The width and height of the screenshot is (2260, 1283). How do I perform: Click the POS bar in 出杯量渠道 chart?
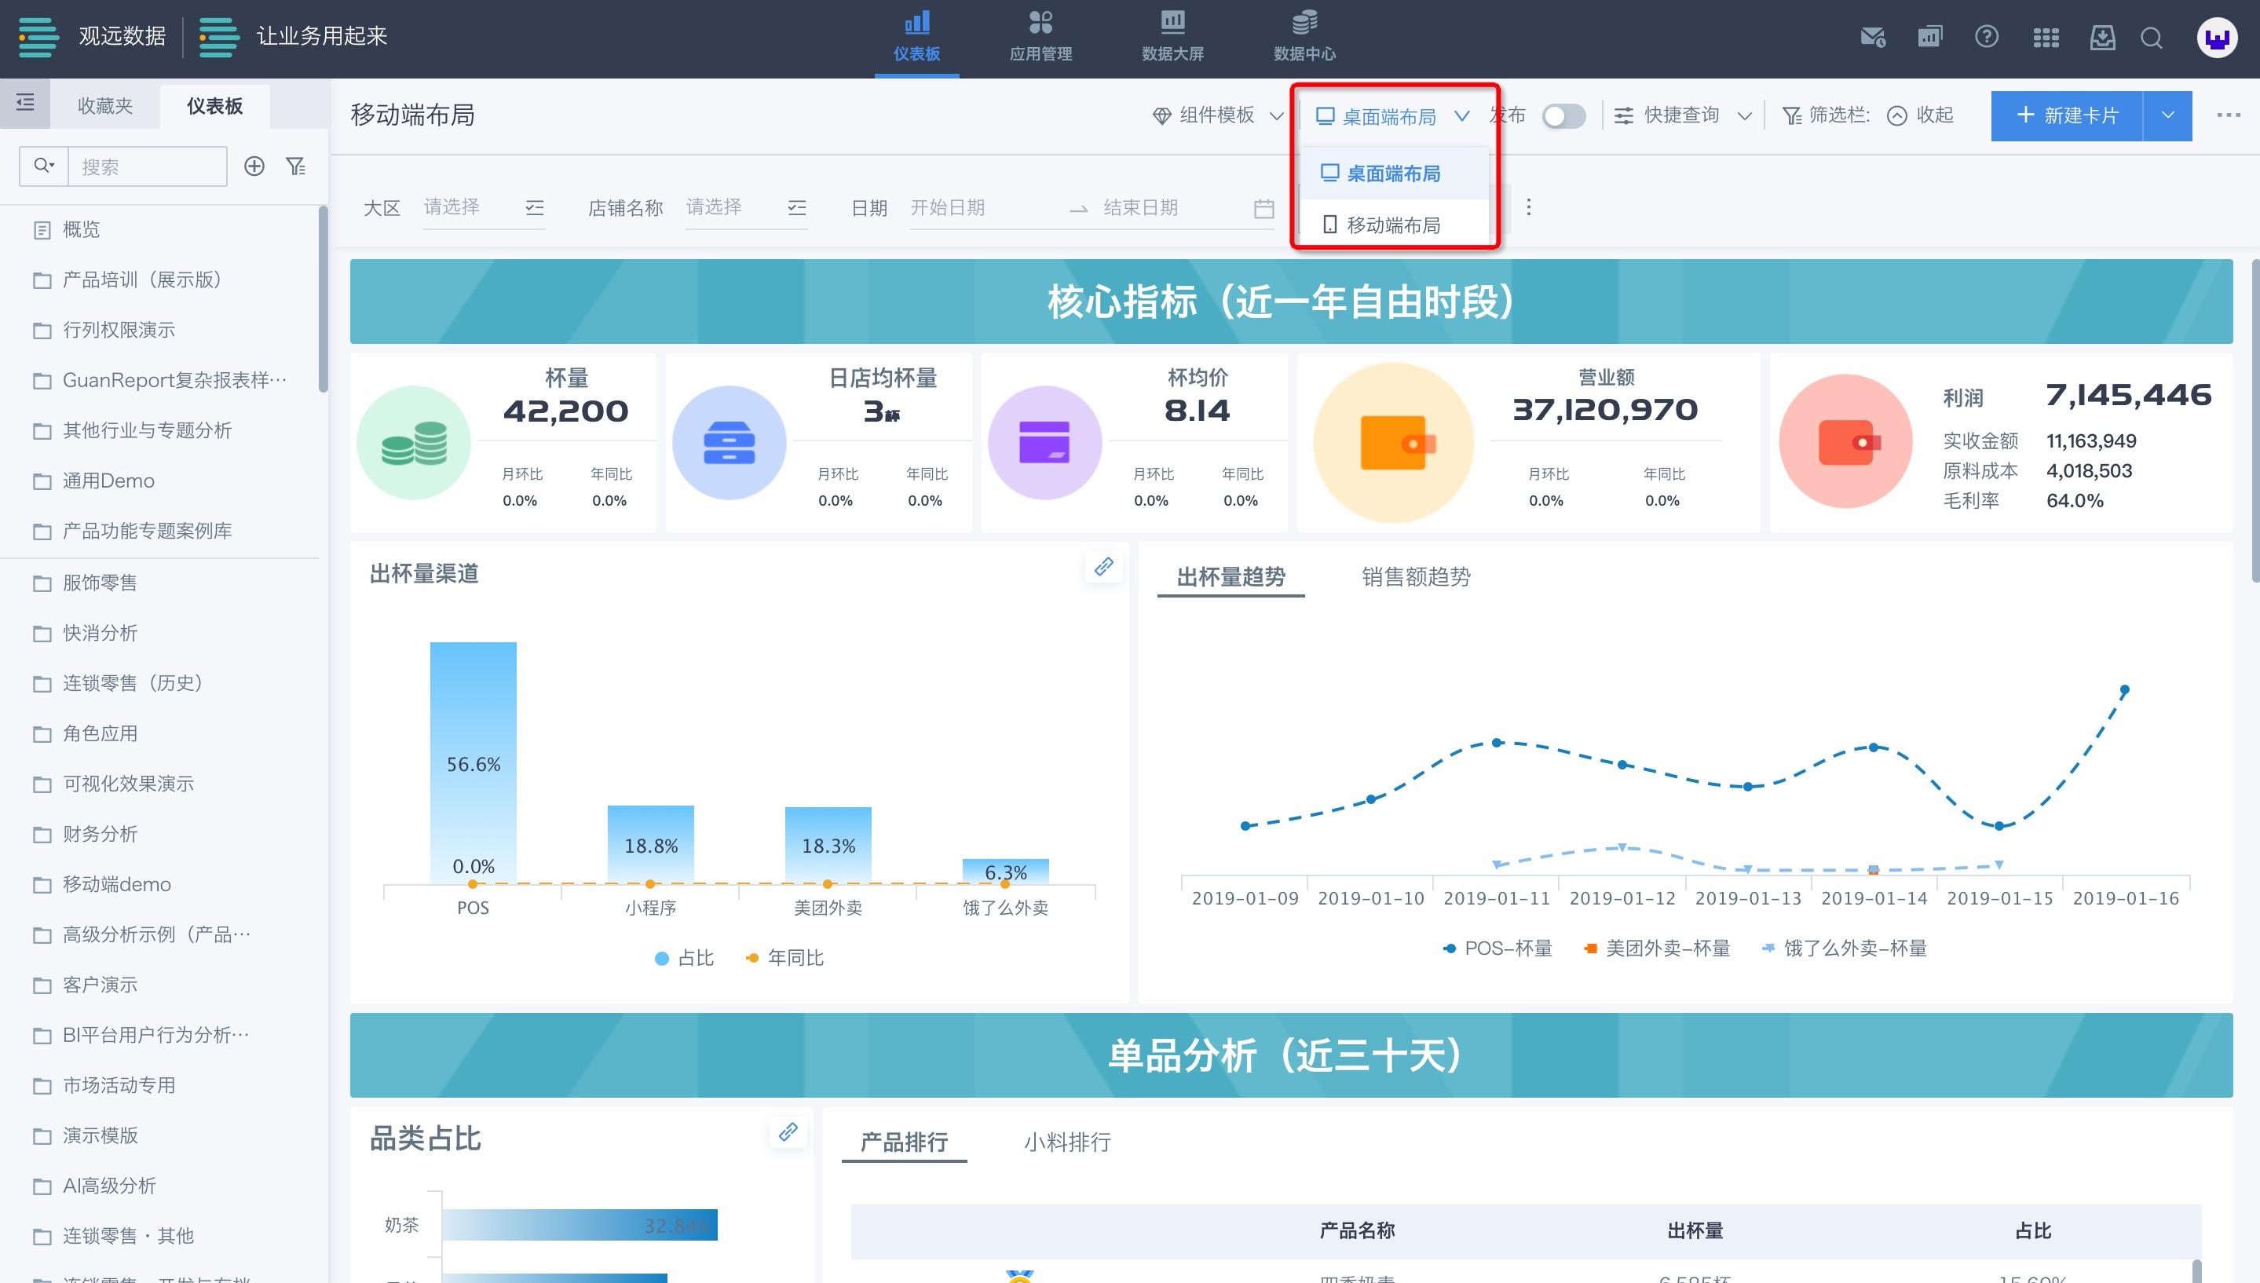pos(474,763)
